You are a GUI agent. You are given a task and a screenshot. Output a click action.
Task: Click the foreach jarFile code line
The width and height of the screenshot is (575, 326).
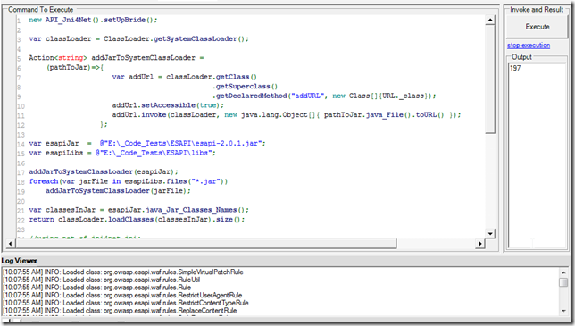129,181
